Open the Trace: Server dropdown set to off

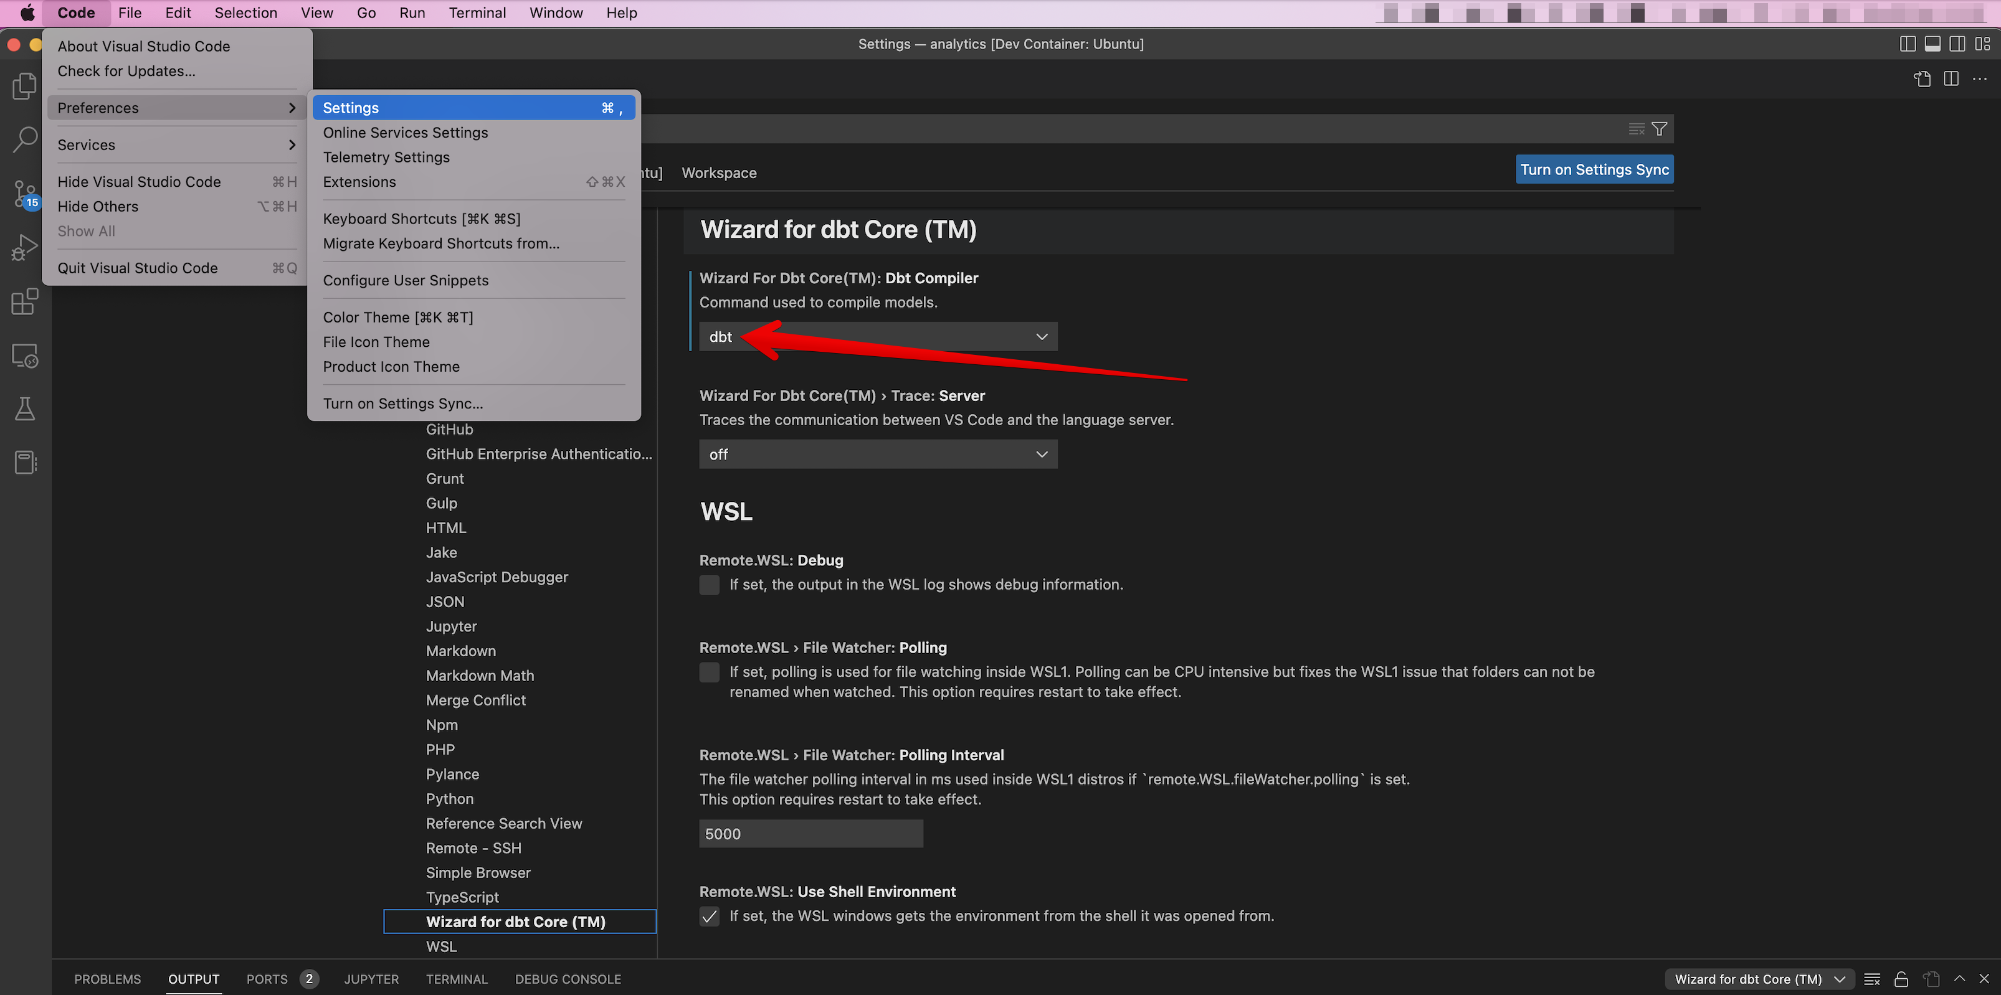(878, 454)
